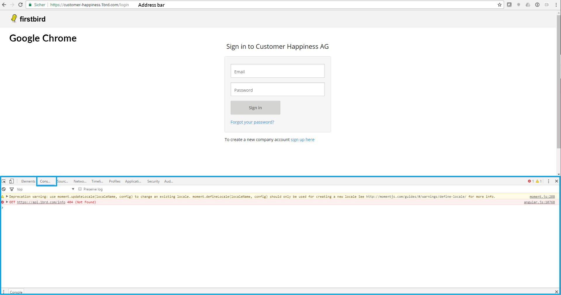Click into the Password field

(277, 89)
